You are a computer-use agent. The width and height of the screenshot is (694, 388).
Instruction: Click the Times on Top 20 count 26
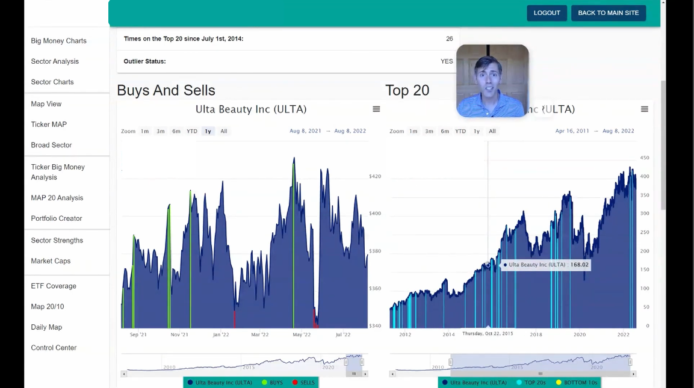449,39
